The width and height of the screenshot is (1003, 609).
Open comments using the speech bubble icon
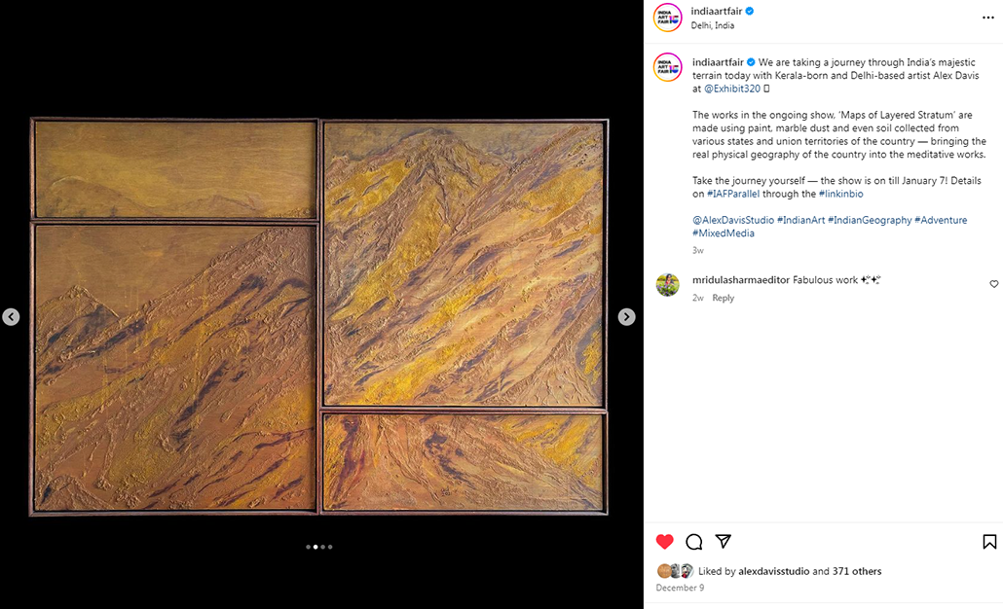point(694,542)
